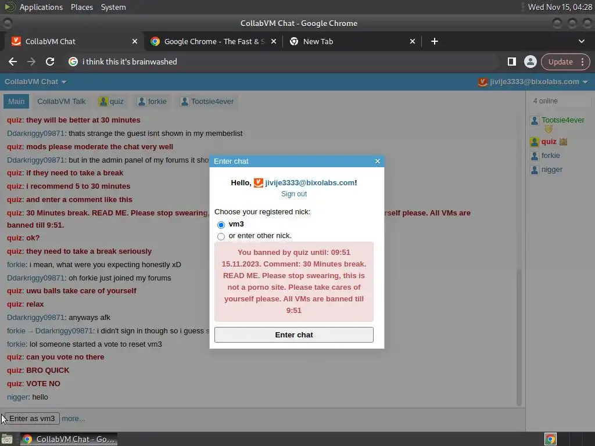Click the browser back arrow
Viewport: 595px width, 446px height.
click(x=13, y=62)
